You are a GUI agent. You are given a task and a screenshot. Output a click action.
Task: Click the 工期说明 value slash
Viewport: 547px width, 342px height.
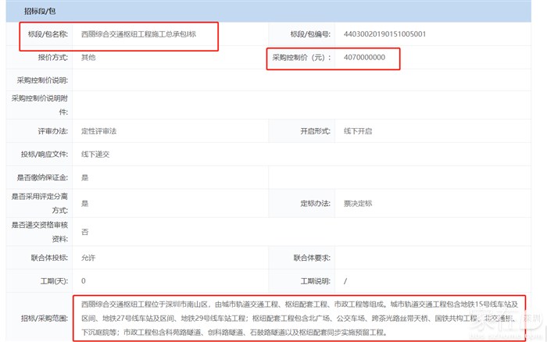point(345,280)
